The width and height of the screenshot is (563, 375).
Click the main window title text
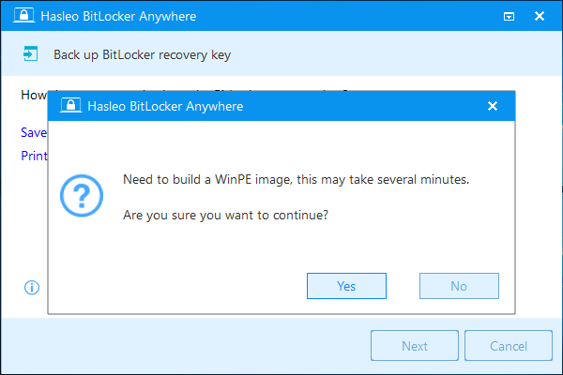point(118,16)
